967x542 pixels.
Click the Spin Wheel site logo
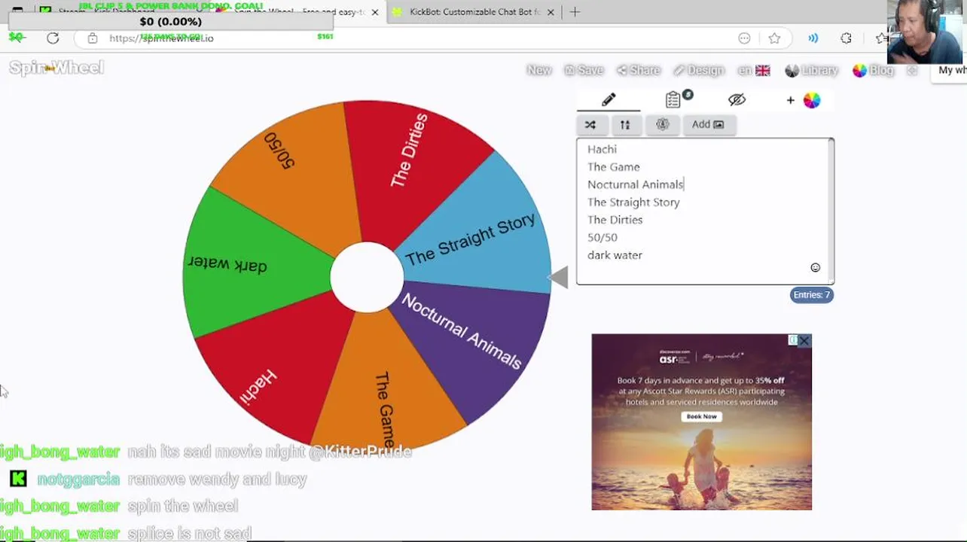[x=56, y=68]
